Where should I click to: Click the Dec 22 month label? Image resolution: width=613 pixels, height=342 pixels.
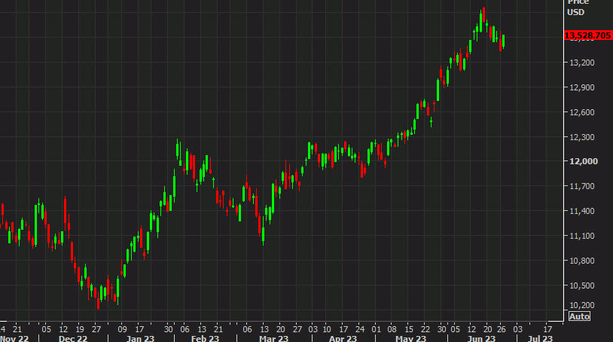click(73, 338)
